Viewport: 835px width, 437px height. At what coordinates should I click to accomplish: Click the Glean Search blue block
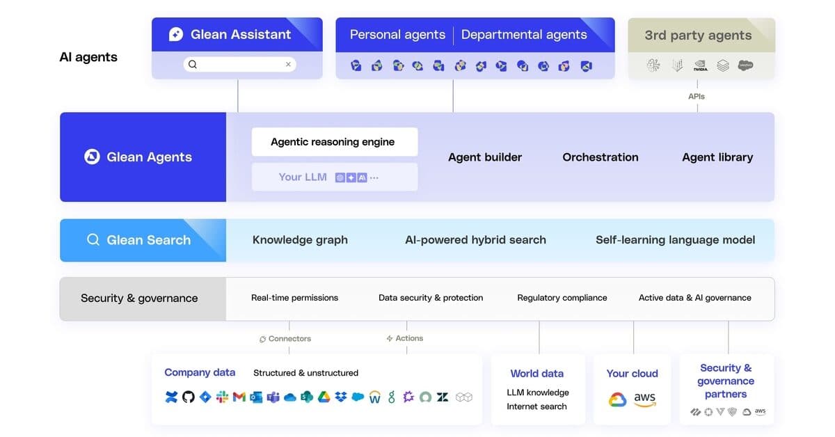tap(143, 240)
